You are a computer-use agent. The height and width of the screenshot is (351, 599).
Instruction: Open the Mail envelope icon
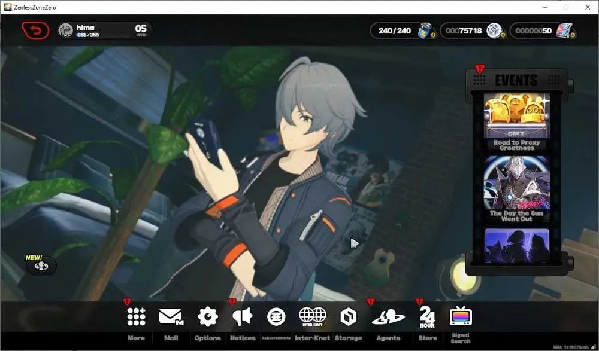click(171, 317)
